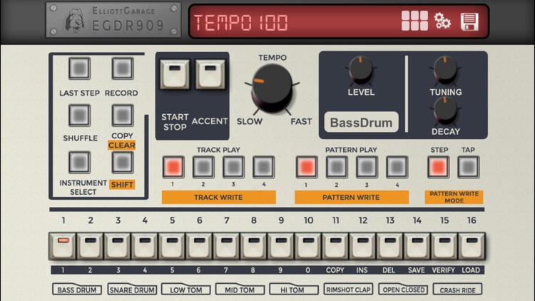Image resolution: width=535 pixels, height=301 pixels.
Task: Toggle step key 13 (Del)
Action: tap(390, 246)
